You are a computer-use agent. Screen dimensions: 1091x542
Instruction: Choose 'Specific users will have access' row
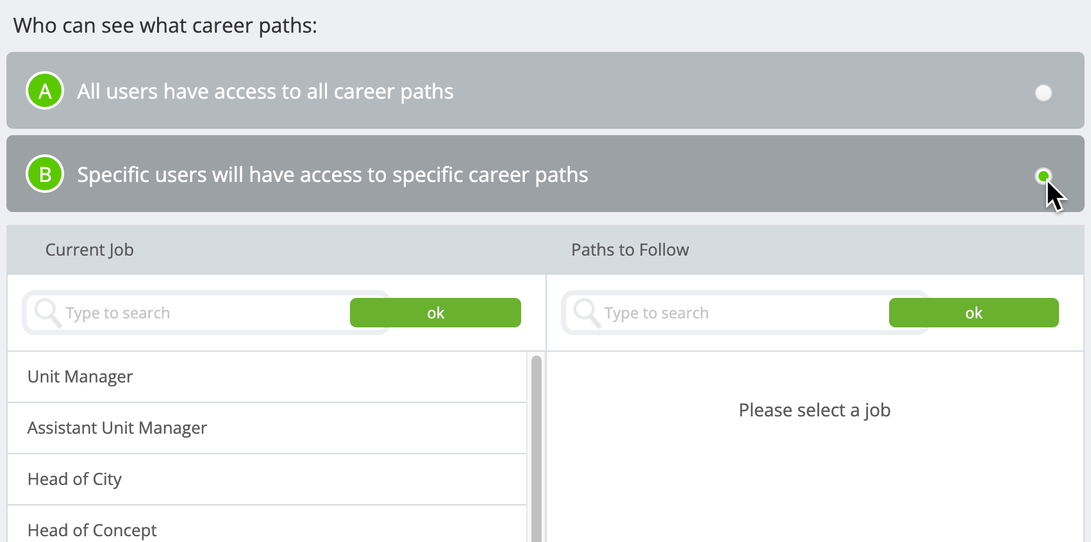click(x=545, y=174)
